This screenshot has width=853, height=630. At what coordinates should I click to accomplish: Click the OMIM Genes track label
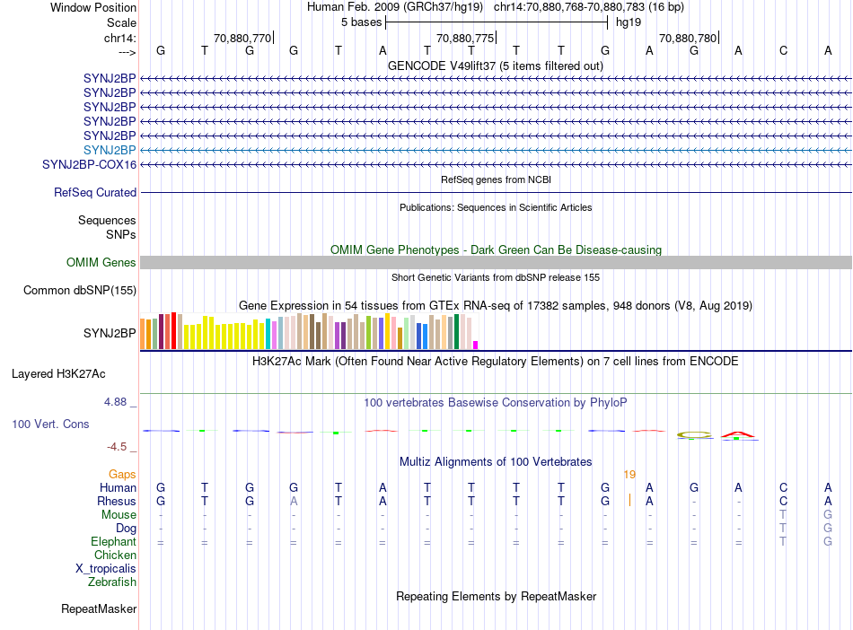coord(101,263)
